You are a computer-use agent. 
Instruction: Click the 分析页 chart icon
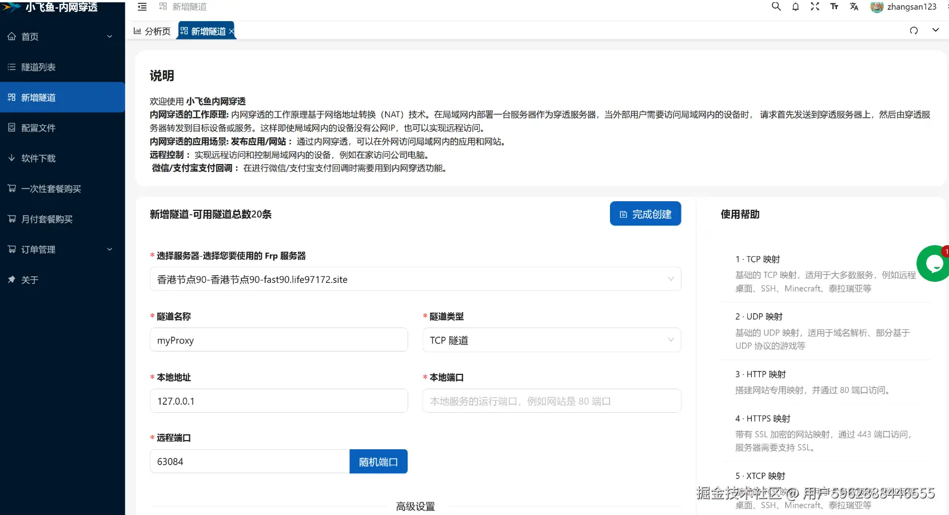point(137,31)
